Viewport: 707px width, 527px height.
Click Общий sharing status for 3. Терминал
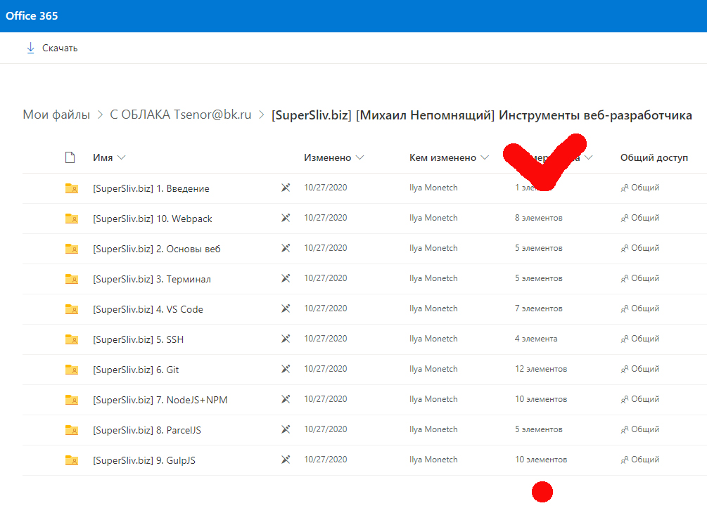639,278
